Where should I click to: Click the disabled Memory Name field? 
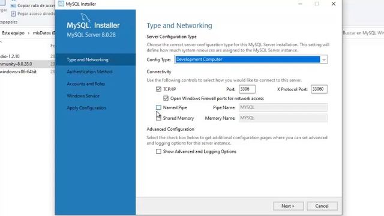283,118
